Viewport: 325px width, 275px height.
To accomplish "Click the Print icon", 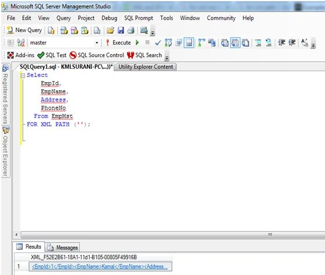I will point(131,30).
